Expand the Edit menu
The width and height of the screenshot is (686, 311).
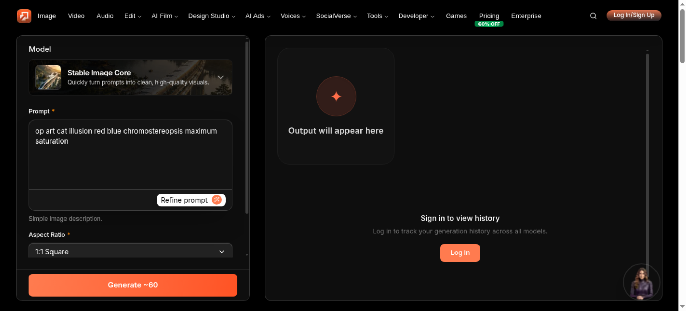point(132,16)
